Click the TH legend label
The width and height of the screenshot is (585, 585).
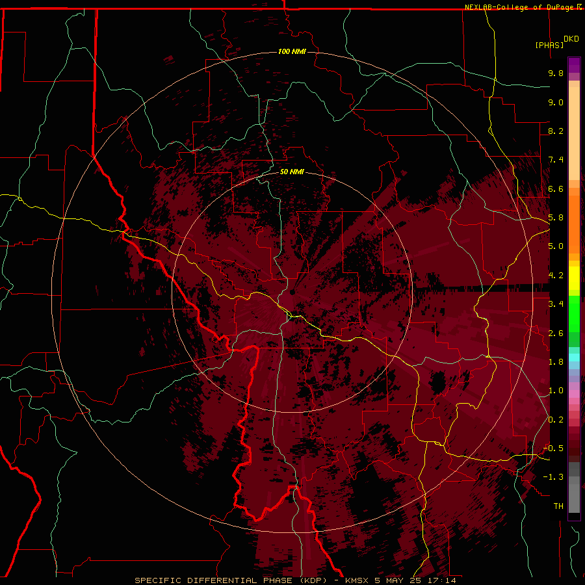tap(558, 506)
